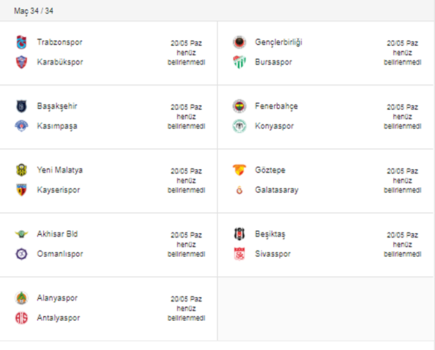Click the Başakşehir club badge
Image resolution: width=435 pixels, height=350 pixels.
(20, 106)
